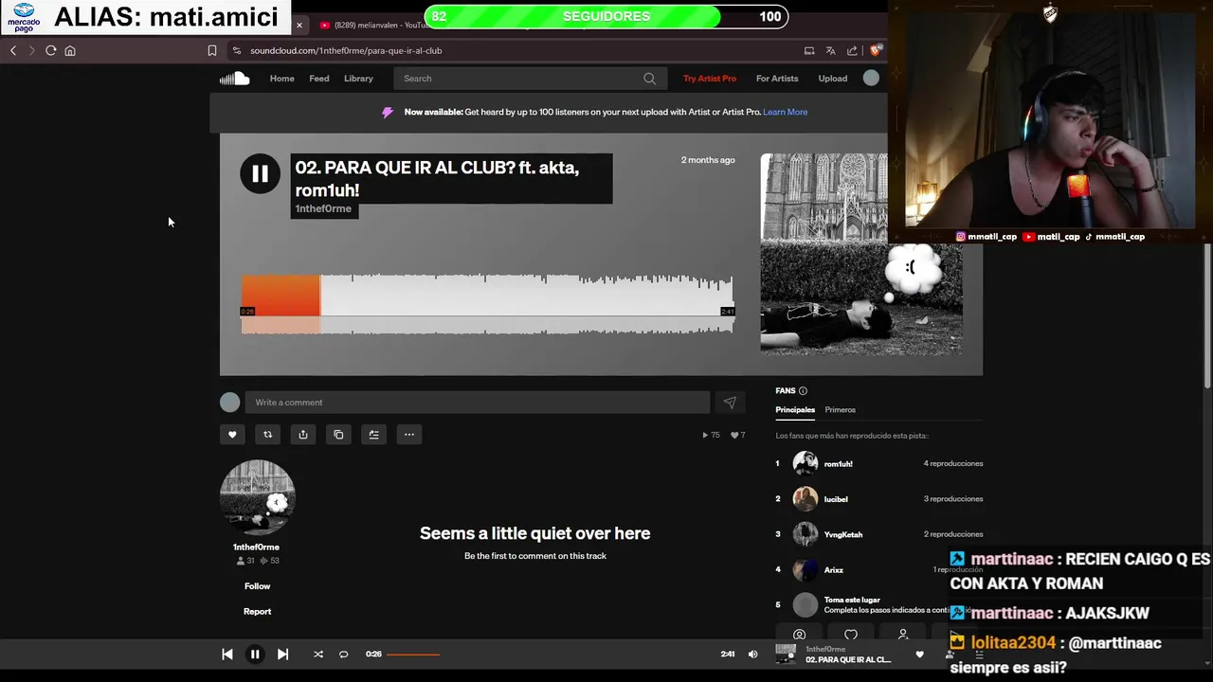The width and height of the screenshot is (1213, 682).
Task: Open fan lucibel profile
Action: (x=836, y=499)
